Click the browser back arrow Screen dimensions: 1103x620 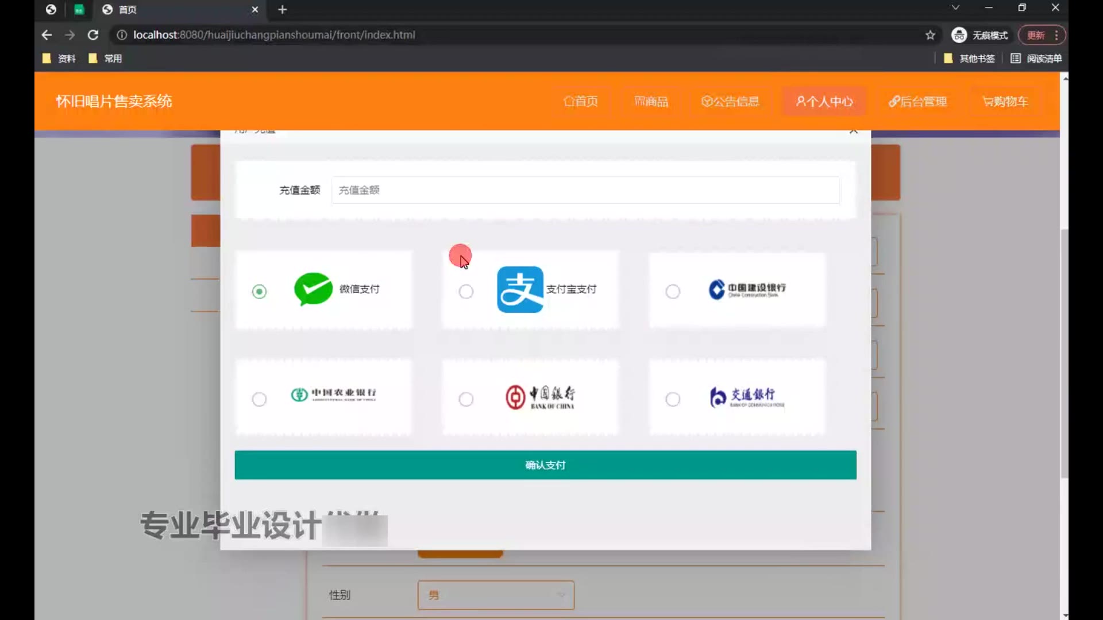point(47,35)
